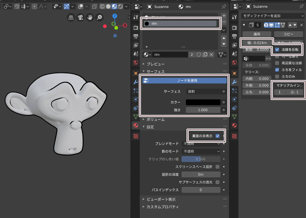Open material slot specials chevron menu
The height and width of the screenshot is (218, 306).
[224, 30]
